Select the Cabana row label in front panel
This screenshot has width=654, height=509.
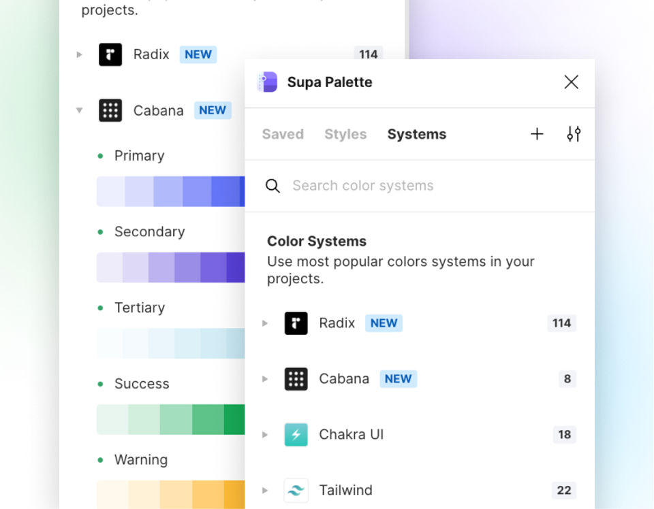(344, 379)
